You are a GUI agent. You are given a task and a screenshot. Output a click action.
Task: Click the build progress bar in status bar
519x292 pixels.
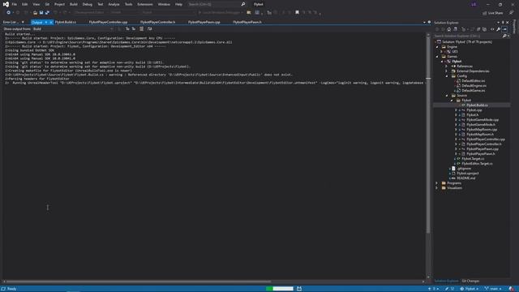point(279,289)
